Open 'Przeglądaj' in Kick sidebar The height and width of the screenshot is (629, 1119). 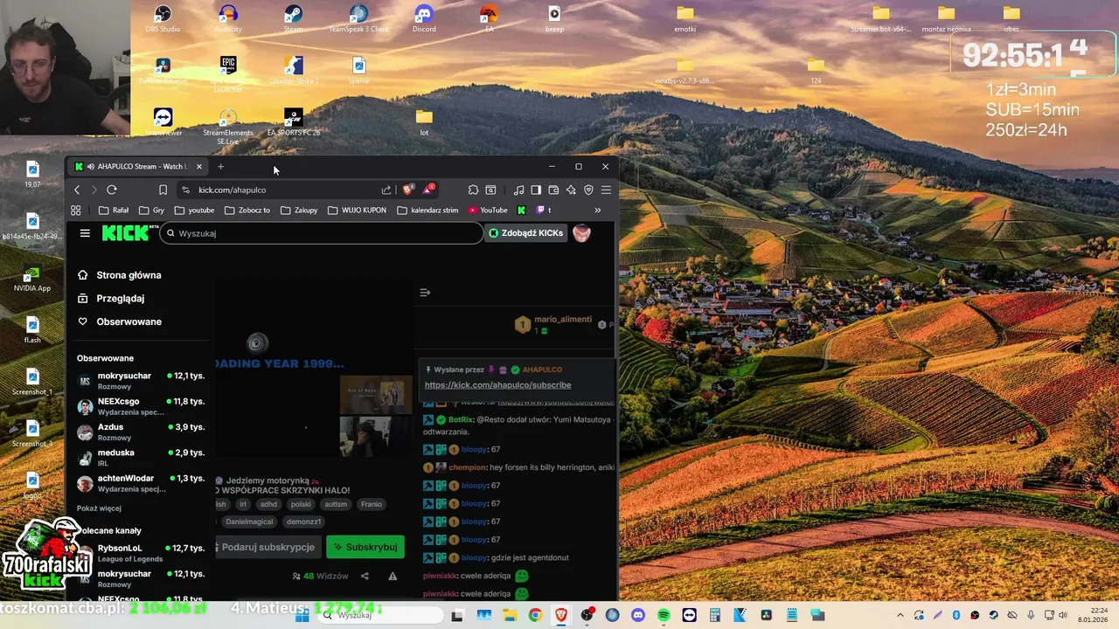coord(111,299)
